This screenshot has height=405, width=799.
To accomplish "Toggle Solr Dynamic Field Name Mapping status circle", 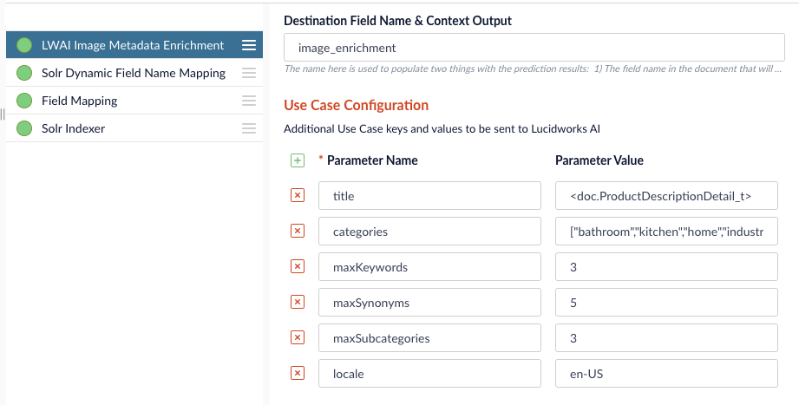I will pyautogui.click(x=24, y=73).
